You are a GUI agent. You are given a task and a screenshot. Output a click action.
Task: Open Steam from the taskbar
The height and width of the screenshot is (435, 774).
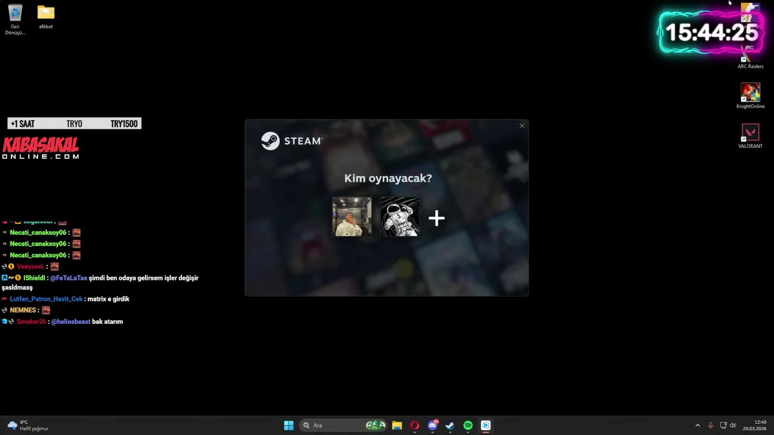(450, 425)
